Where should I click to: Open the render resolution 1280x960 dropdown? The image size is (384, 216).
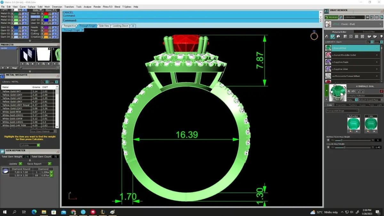pos(354,17)
